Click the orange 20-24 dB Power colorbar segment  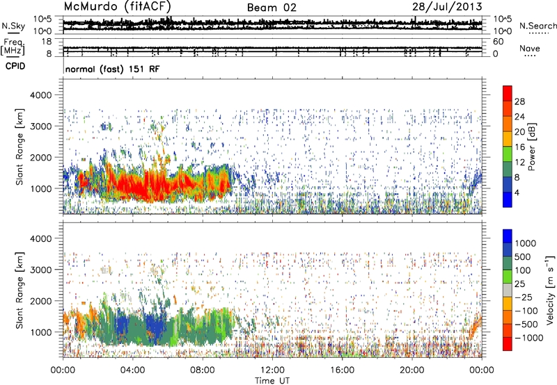508,124
